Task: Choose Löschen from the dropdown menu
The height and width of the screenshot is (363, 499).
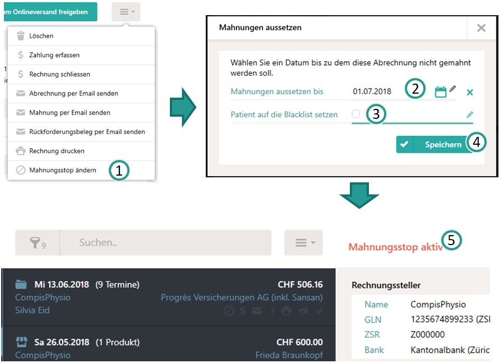Action: pos(41,36)
